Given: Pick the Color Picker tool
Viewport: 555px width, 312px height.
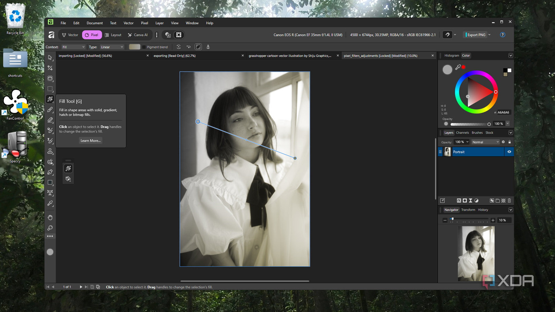Looking at the screenshot, I should tap(50, 203).
